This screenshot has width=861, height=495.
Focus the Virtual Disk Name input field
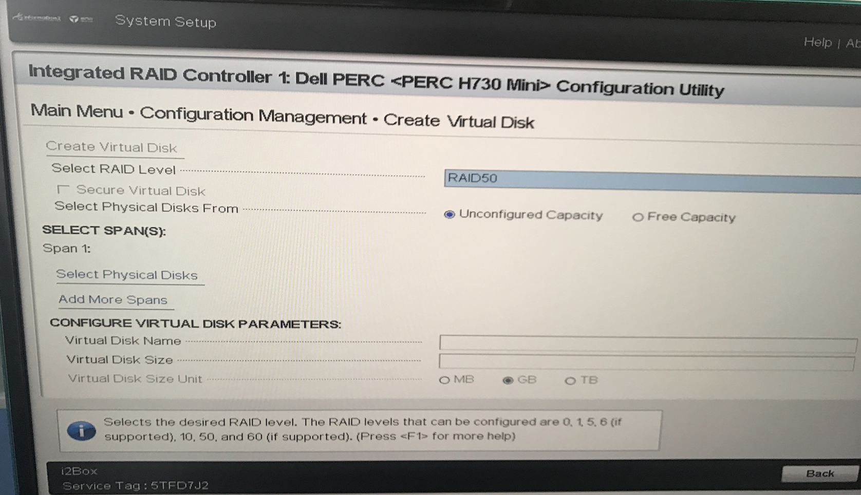click(x=648, y=344)
